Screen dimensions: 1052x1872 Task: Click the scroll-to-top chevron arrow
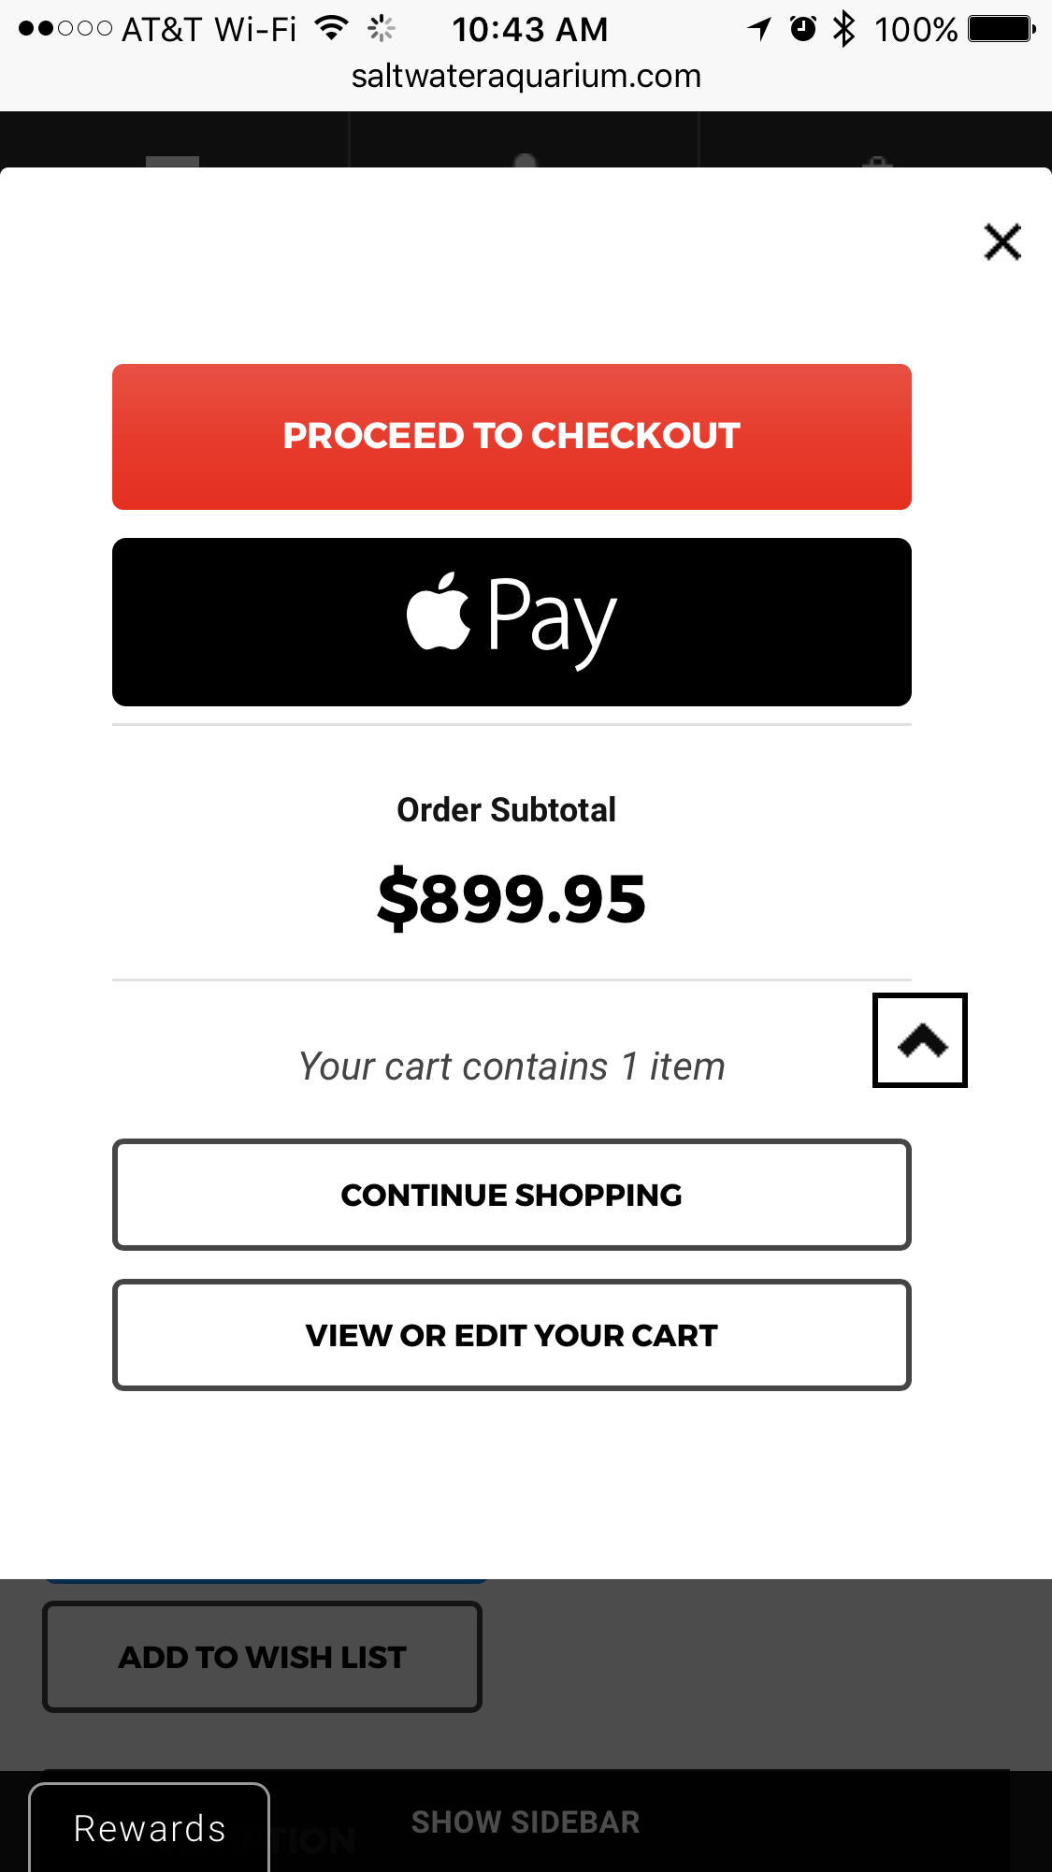pyautogui.click(x=920, y=1040)
